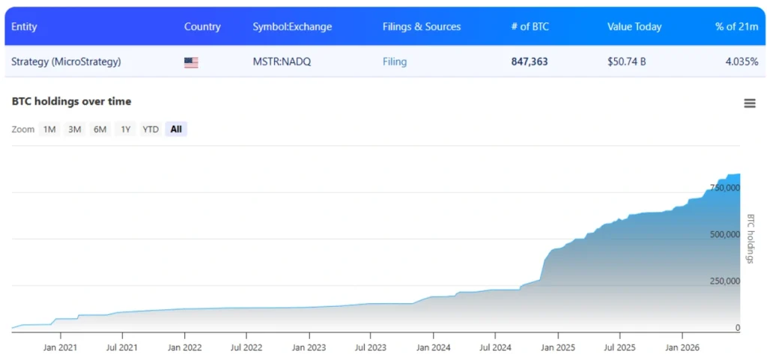767x354 pixels.
Task: Click the MSTR:NADQ ticker symbol
Action: click(x=282, y=62)
